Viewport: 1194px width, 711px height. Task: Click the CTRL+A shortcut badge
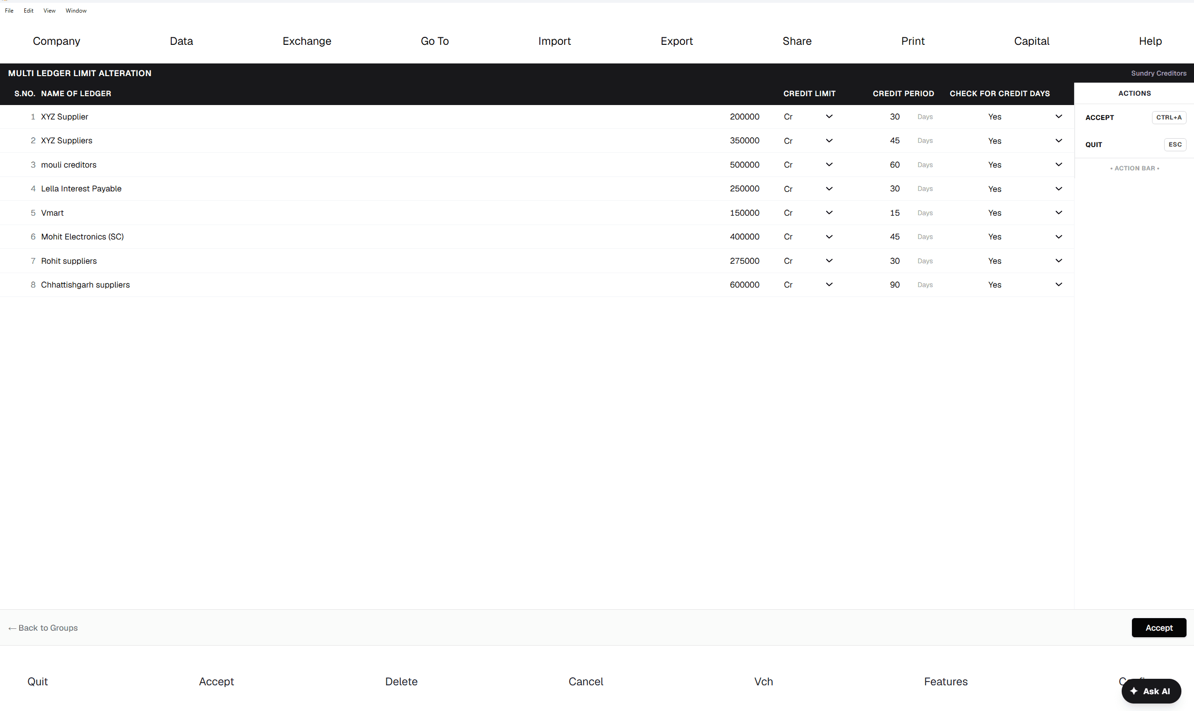pyautogui.click(x=1169, y=117)
